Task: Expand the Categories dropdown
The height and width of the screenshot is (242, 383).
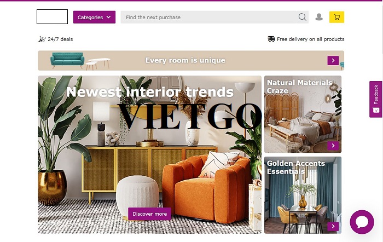Action: point(94,17)
